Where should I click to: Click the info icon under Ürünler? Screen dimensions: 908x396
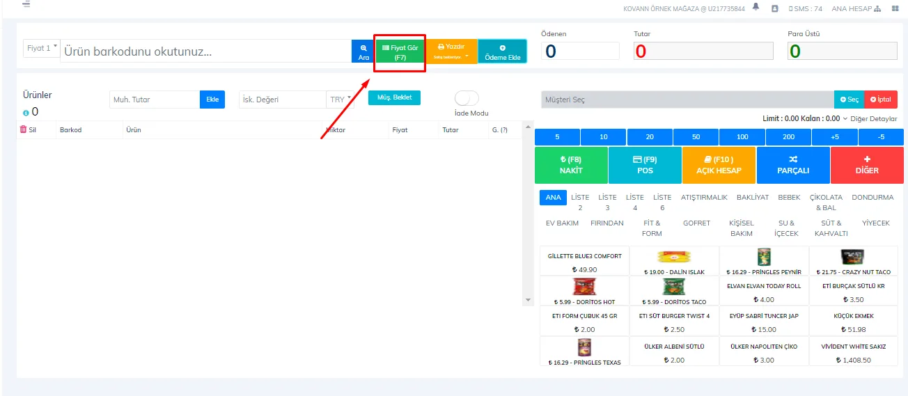point(26,112)
